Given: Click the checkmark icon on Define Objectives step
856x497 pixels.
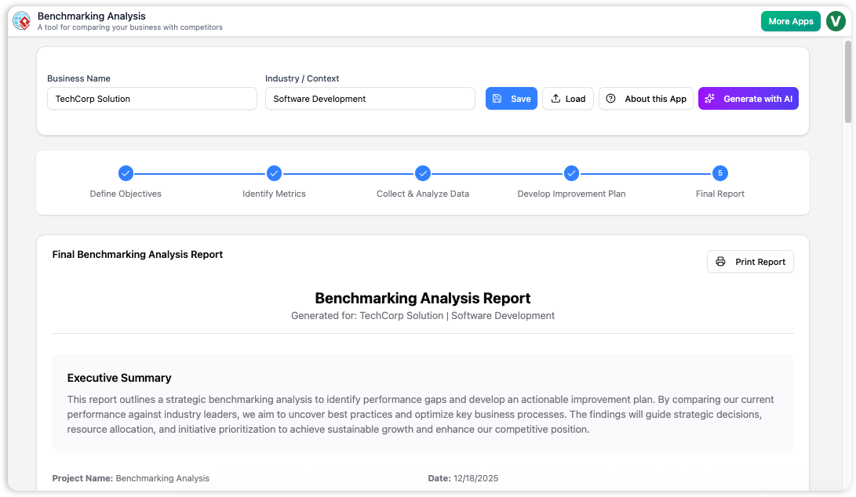Looking at the screenshot, I should (126, 173).
